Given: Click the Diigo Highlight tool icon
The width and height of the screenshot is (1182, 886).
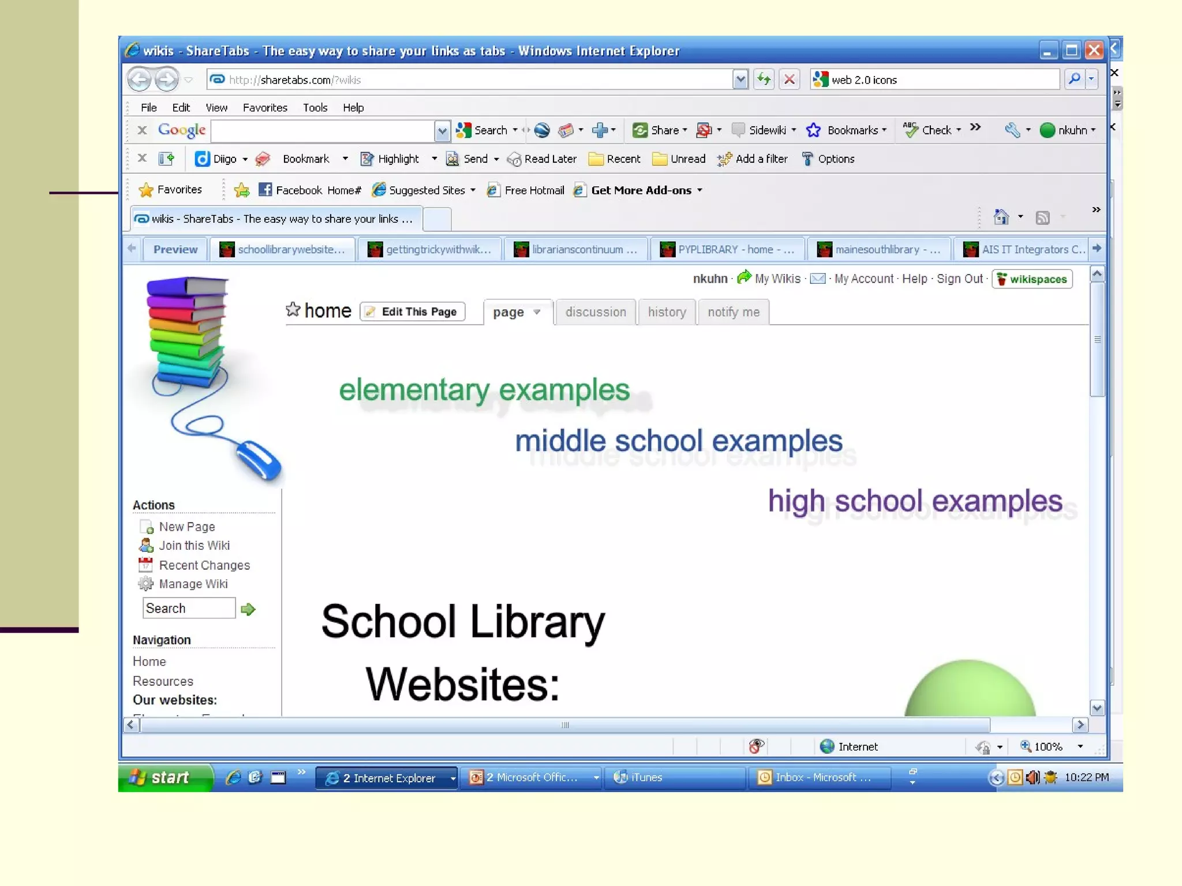Looking at the screenshot, I should tap(366, 159).
